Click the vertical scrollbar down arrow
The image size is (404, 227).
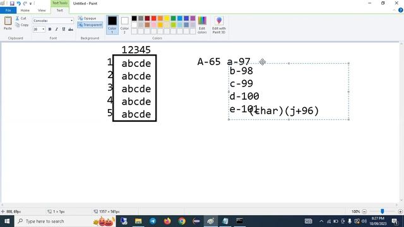click(401, 200)
